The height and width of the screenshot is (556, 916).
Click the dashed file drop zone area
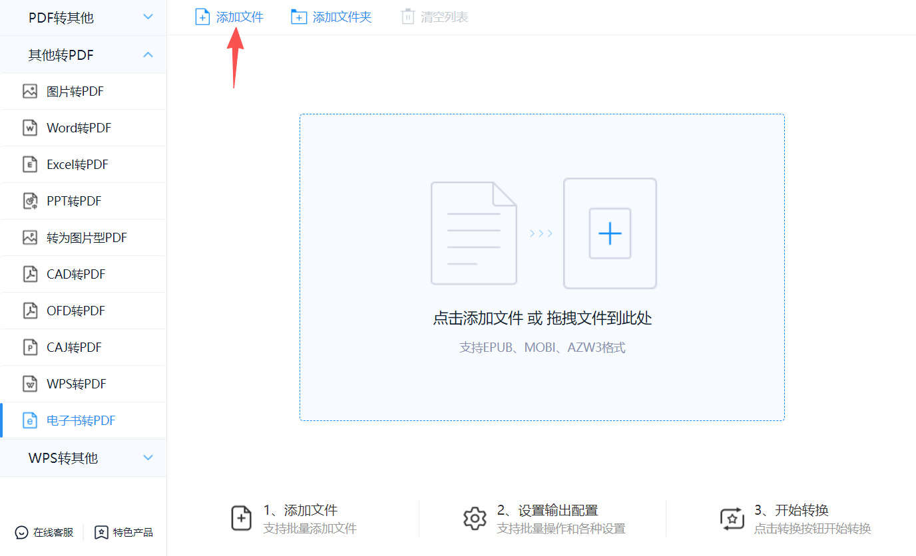[x=542, y=267]
